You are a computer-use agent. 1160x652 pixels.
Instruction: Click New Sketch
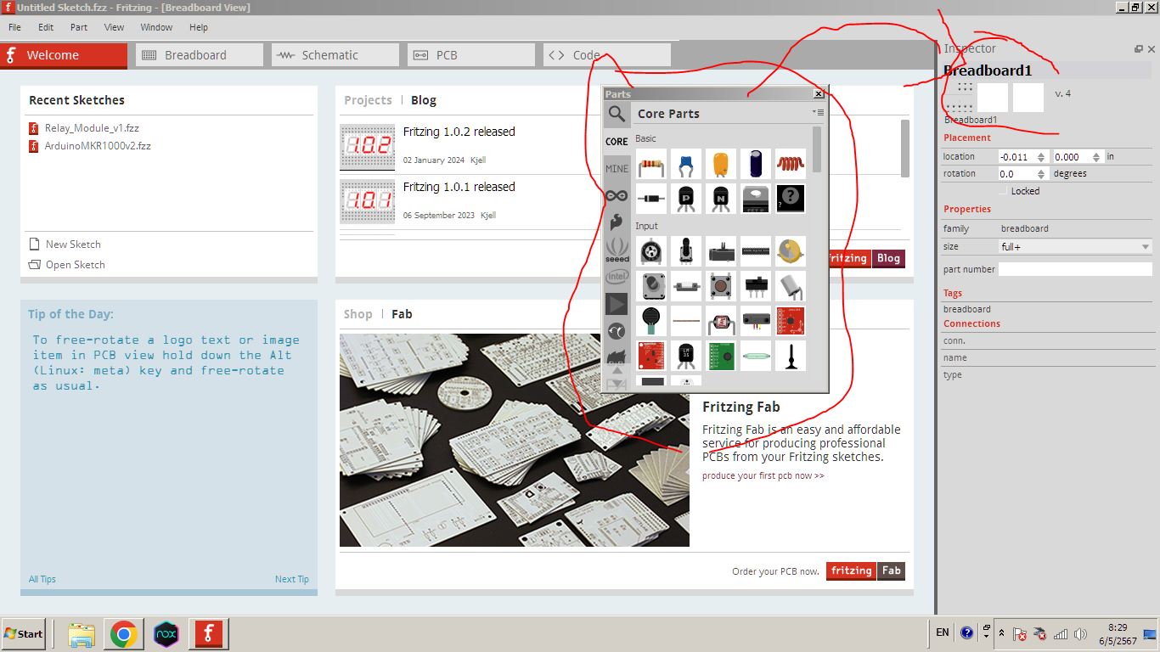coord(73,244)
